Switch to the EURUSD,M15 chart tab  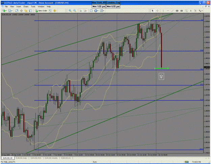tap(36, 158)
